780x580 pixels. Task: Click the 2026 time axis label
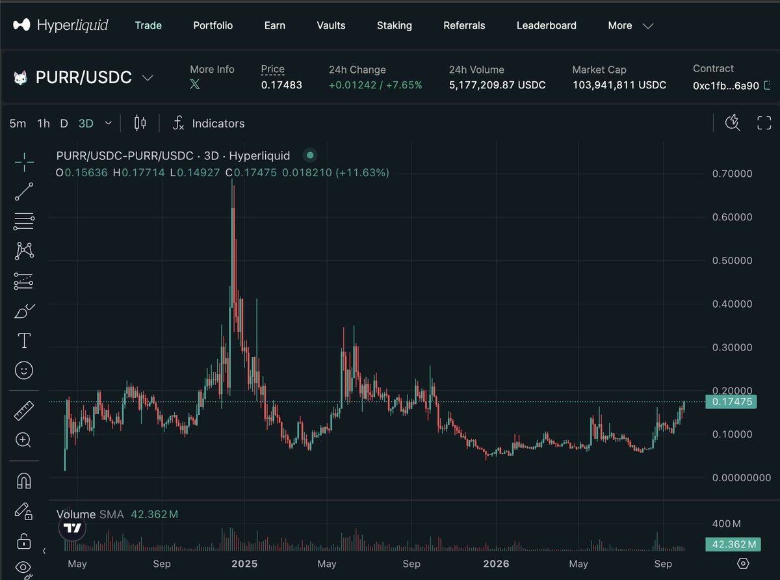click(x=495, y=564)
